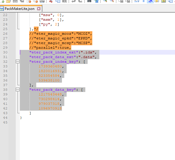Collapse the eter_pack_data_key array fold
This screenshot has width=175, height=160.
(x=18, y=89)
